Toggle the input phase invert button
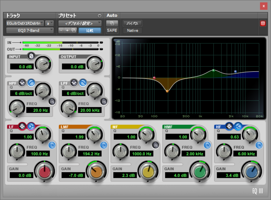Screen dimensions: 271x200 (x=31, y=56)
